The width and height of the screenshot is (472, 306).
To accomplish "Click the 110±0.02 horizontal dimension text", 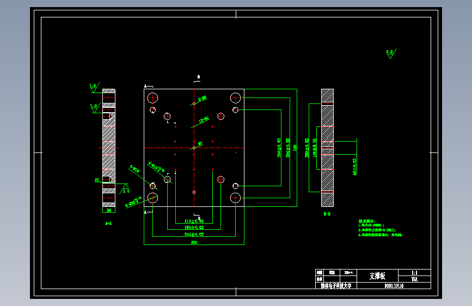I will click(194, 221).
